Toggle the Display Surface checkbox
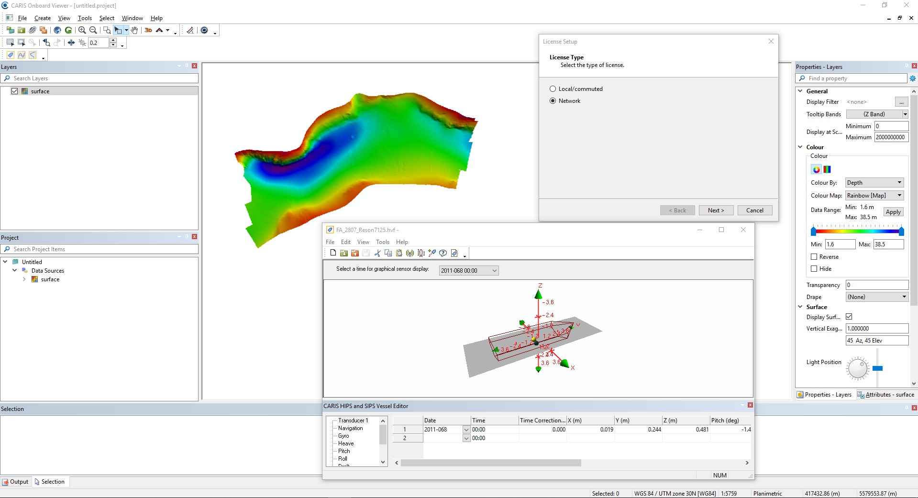The width and height of the screenshot is (918, 498). (849, 317)
